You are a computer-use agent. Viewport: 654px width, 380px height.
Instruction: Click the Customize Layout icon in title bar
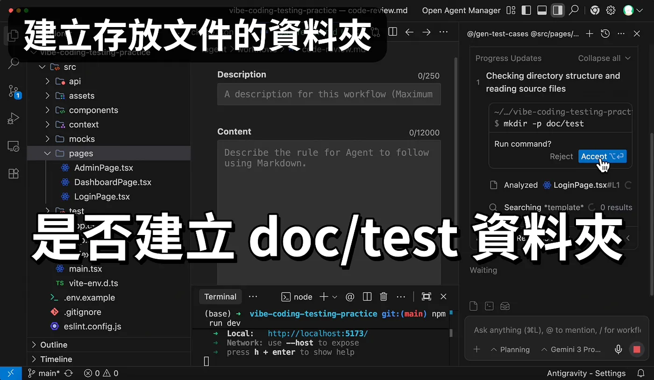point(511,10)
